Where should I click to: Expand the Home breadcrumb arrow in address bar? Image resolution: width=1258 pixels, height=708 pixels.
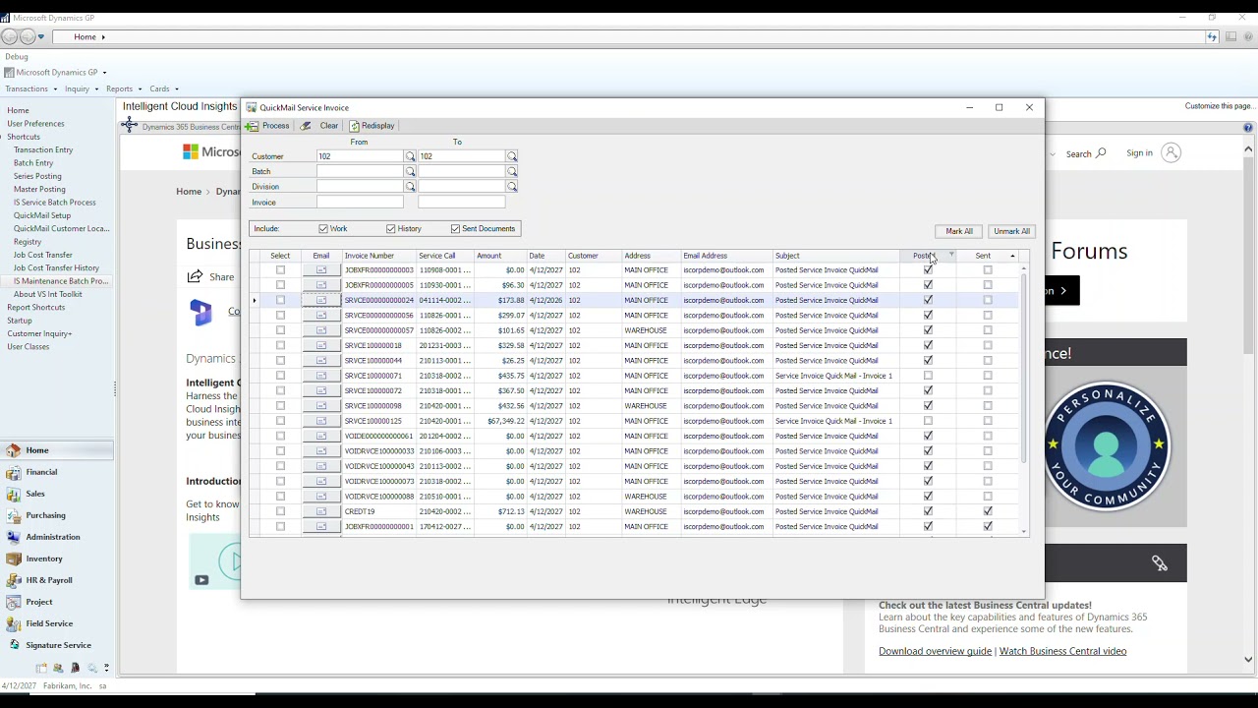102,37
